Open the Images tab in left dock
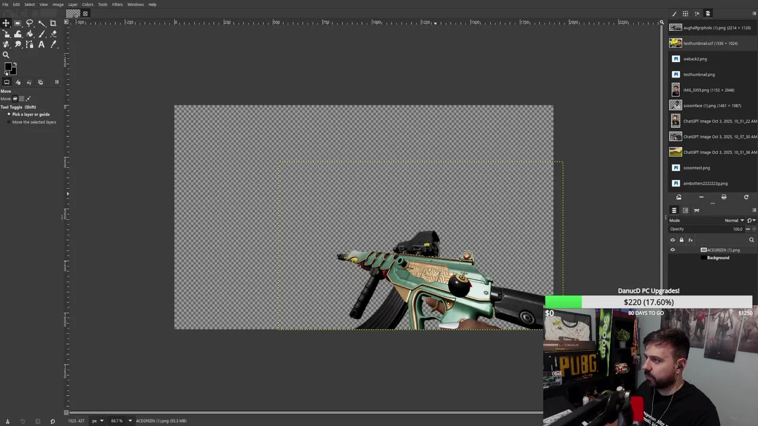Screen dimensions: 758x426 pyautogui.click(x=40, y=82)
